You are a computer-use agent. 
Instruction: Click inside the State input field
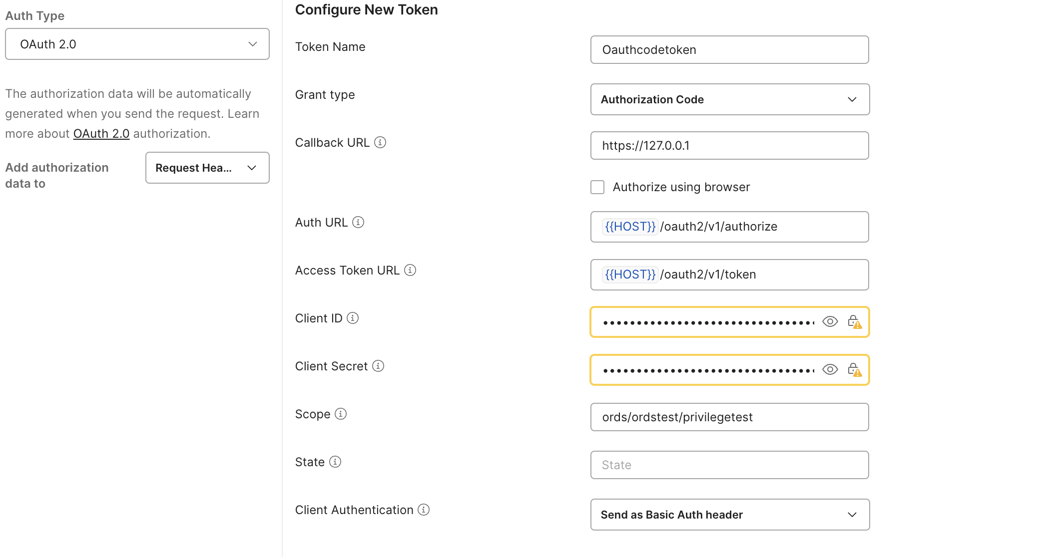coord(729,465)
